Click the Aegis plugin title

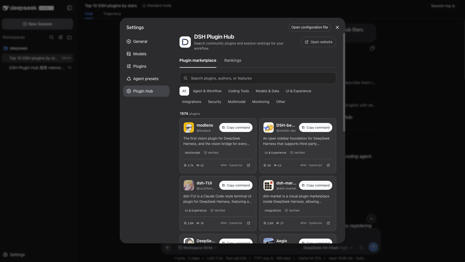(282, 241)
